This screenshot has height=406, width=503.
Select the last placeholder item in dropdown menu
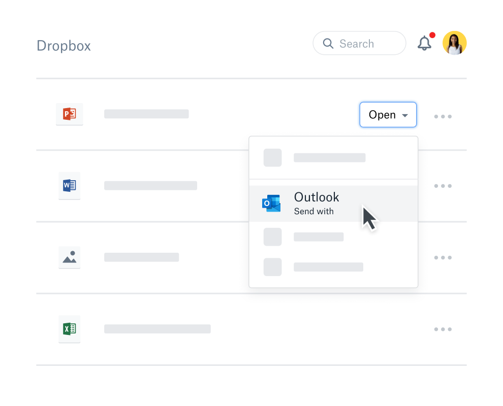point(328,267)
